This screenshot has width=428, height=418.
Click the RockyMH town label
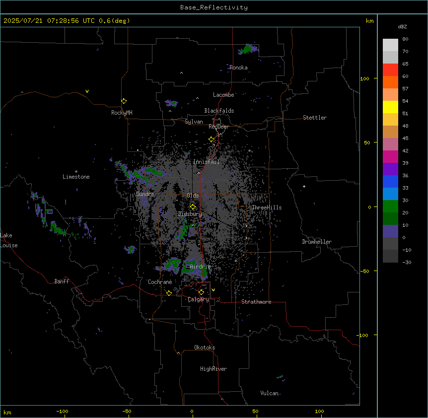click(122, 112)
